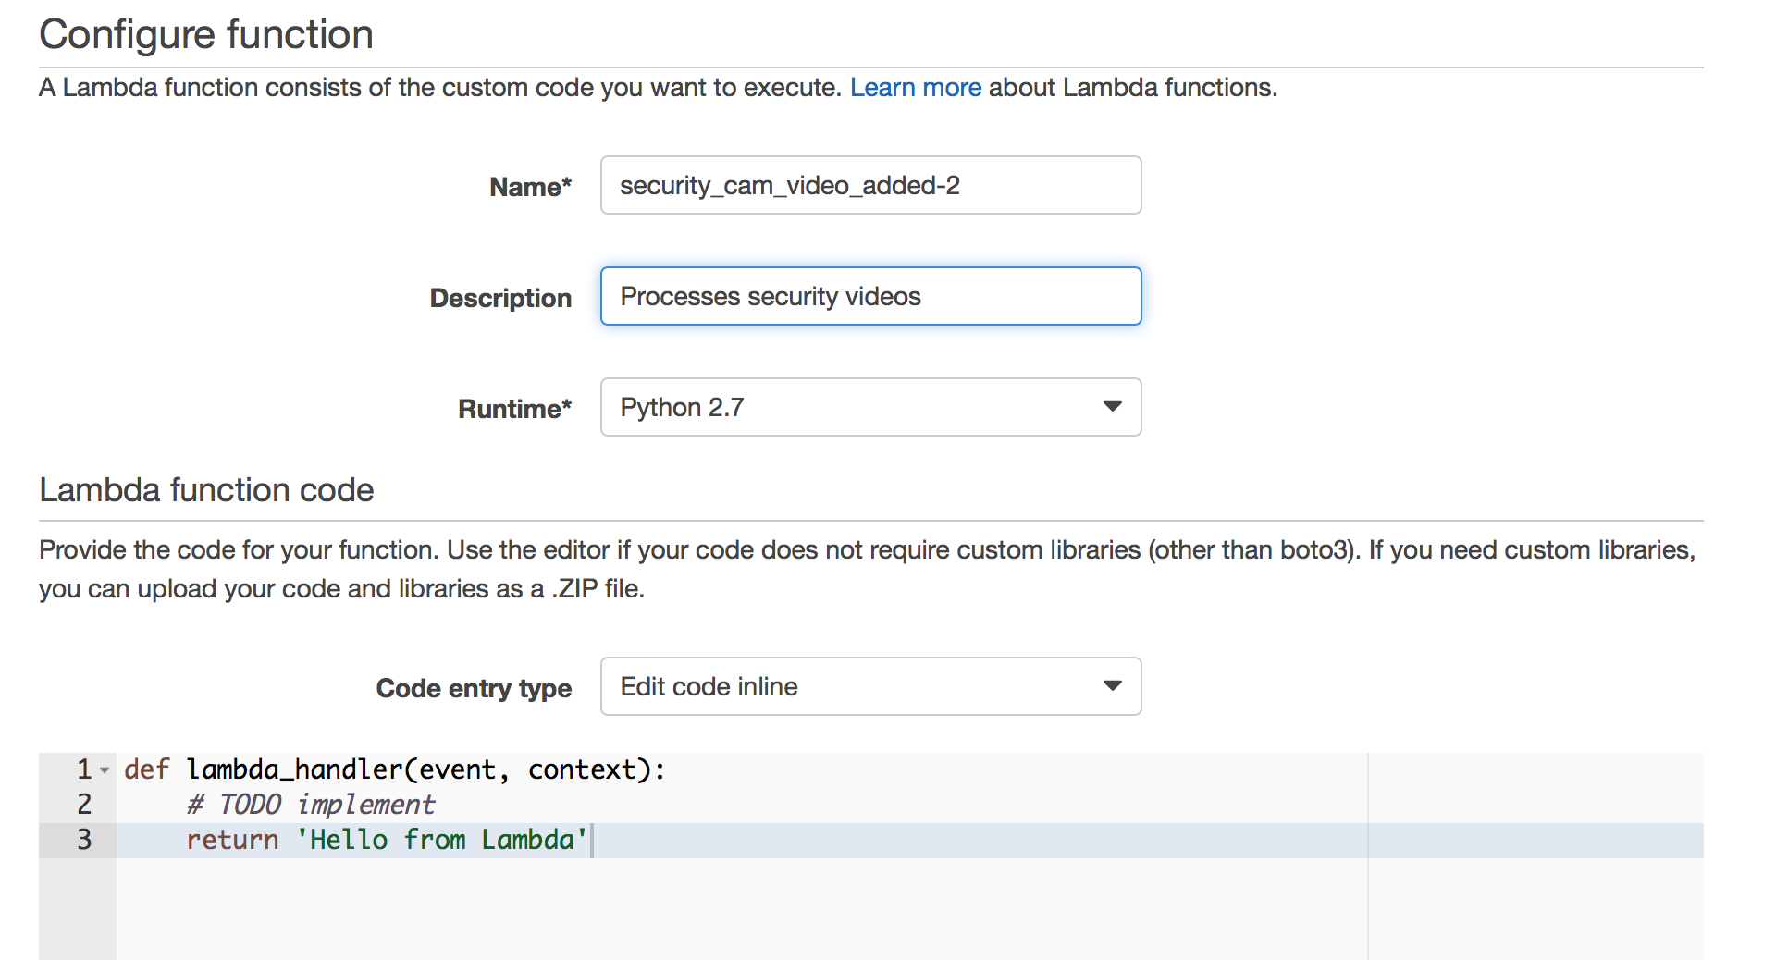Screen dimensions: 1776x960
Task: Open the Code entry type dropdown
Action: click(x=870, y=686)
